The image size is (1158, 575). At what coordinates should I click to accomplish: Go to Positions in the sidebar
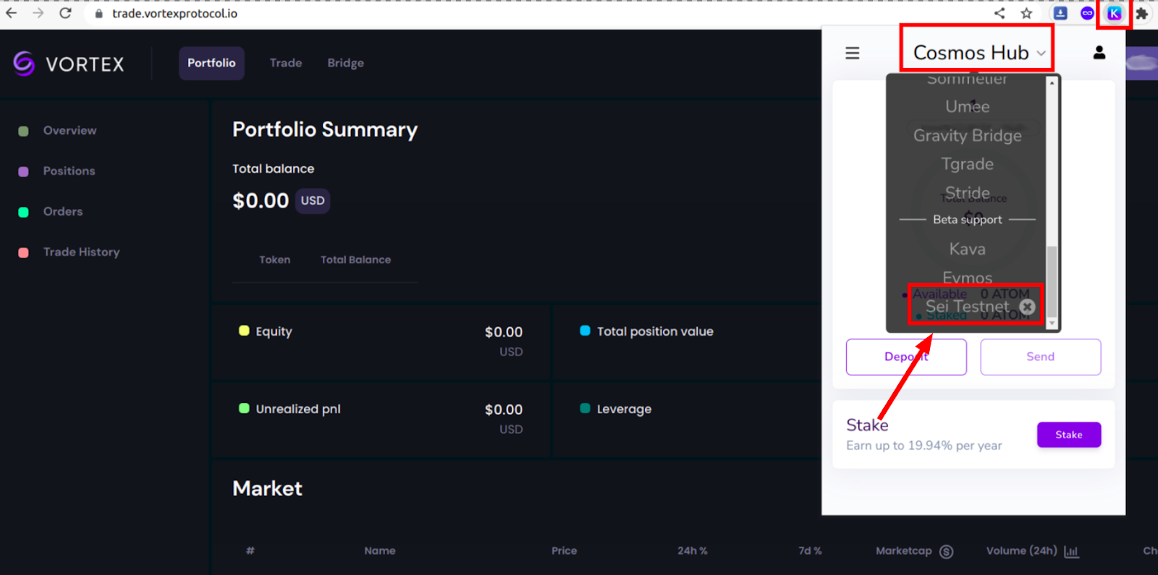coord(69,171)
